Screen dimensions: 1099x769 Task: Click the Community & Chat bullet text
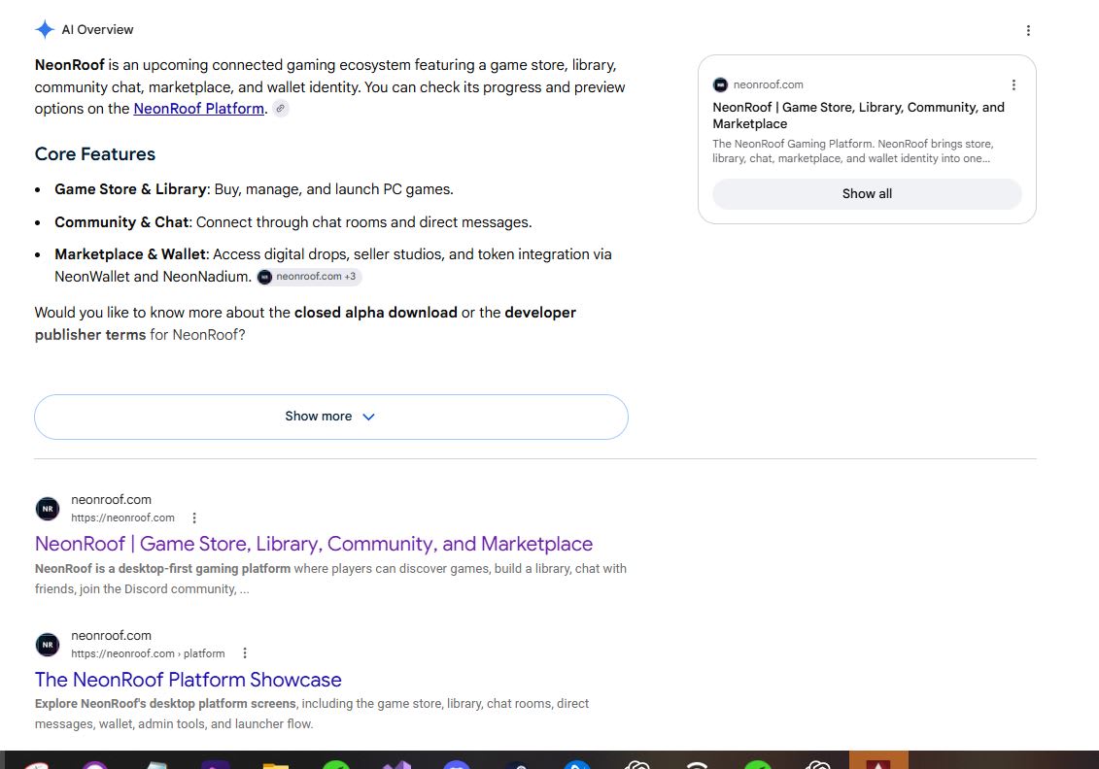coord(293,222)
